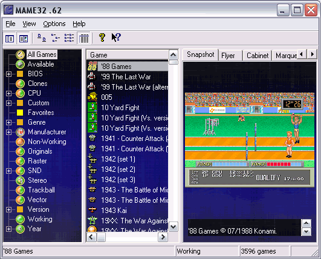
Task: Open the Help menu
Action: [x=79, y=24]
